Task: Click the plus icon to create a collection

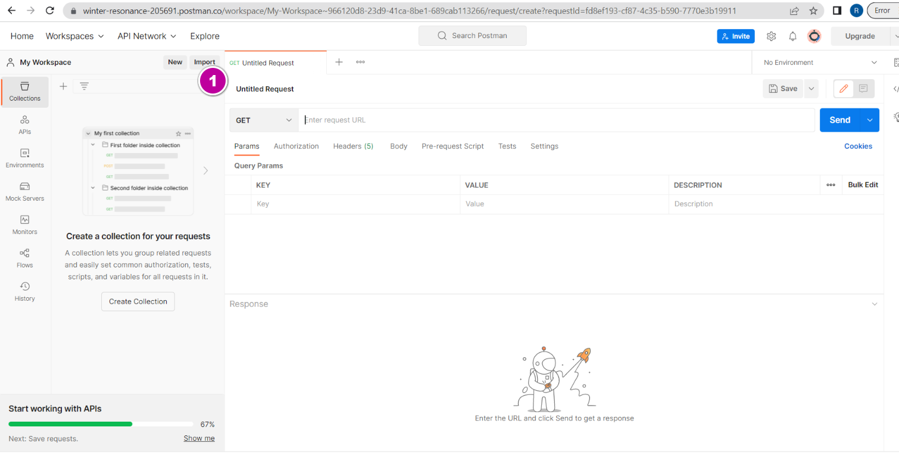Action: [63, 86]
